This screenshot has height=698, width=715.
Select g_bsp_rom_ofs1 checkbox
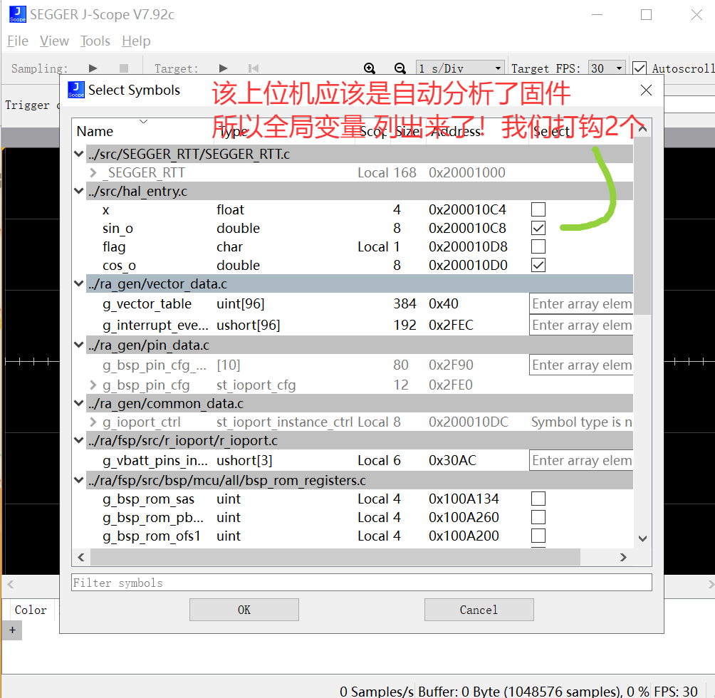[x=538, y=536]
